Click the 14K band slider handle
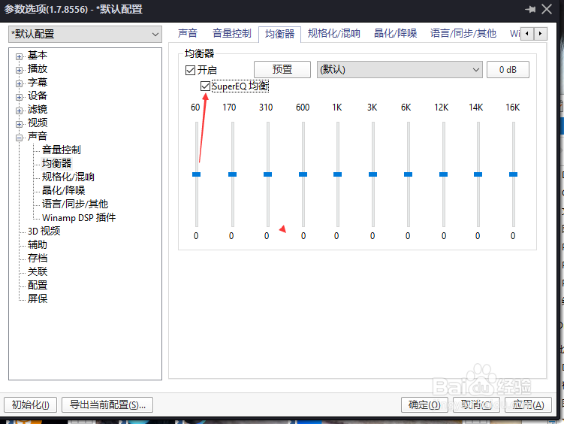The width and height of the screenshot is (564, 424). [478, 174]
